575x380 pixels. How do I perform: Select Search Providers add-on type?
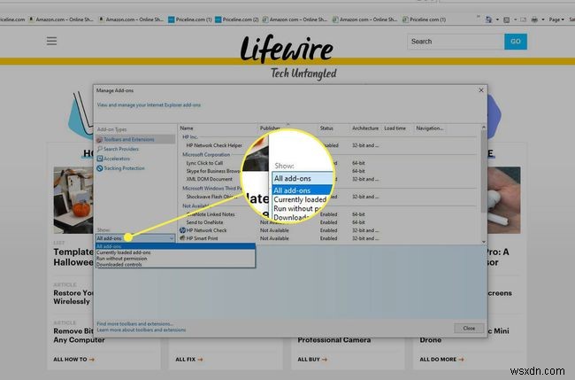coord(120,149)
